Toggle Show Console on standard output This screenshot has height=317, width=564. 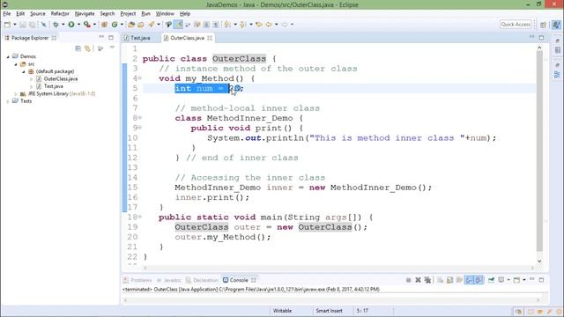470,280
